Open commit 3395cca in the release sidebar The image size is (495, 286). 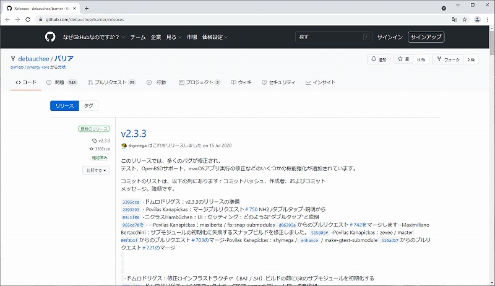point(100,149)
